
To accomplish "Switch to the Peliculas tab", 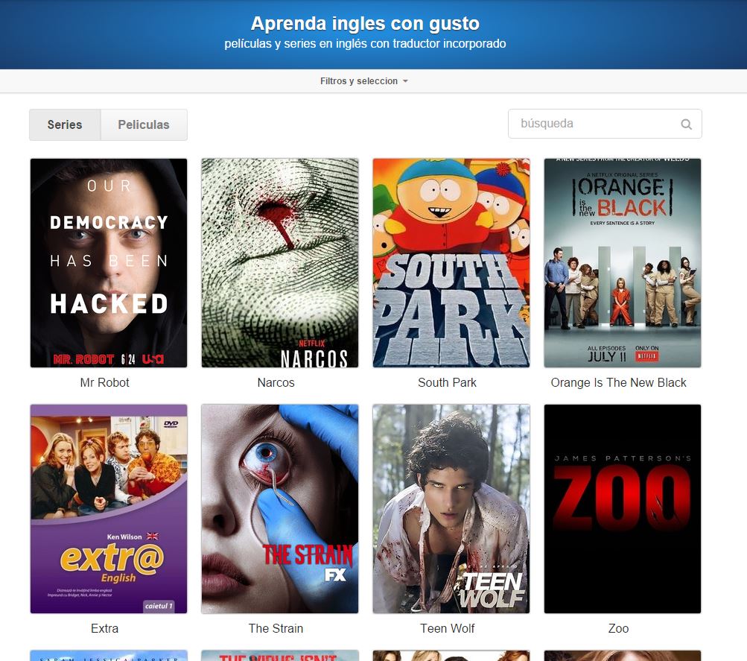I will pyautogui.click(x=144, y=125).
